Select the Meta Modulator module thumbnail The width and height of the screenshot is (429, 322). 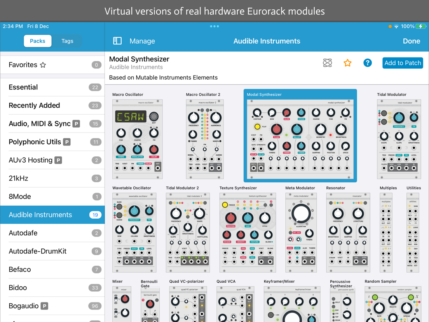[x=301, y=233]
